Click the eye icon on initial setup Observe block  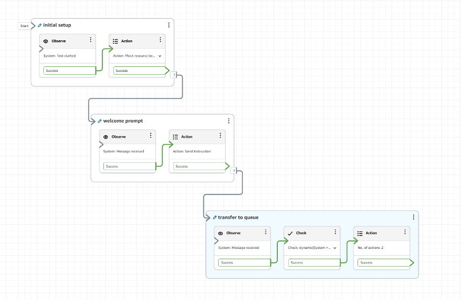[x=46, y=41]
